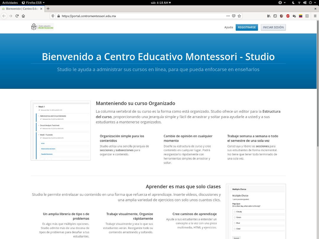
Task: Click the gray CS extension icon
Action: click(307, 16)
